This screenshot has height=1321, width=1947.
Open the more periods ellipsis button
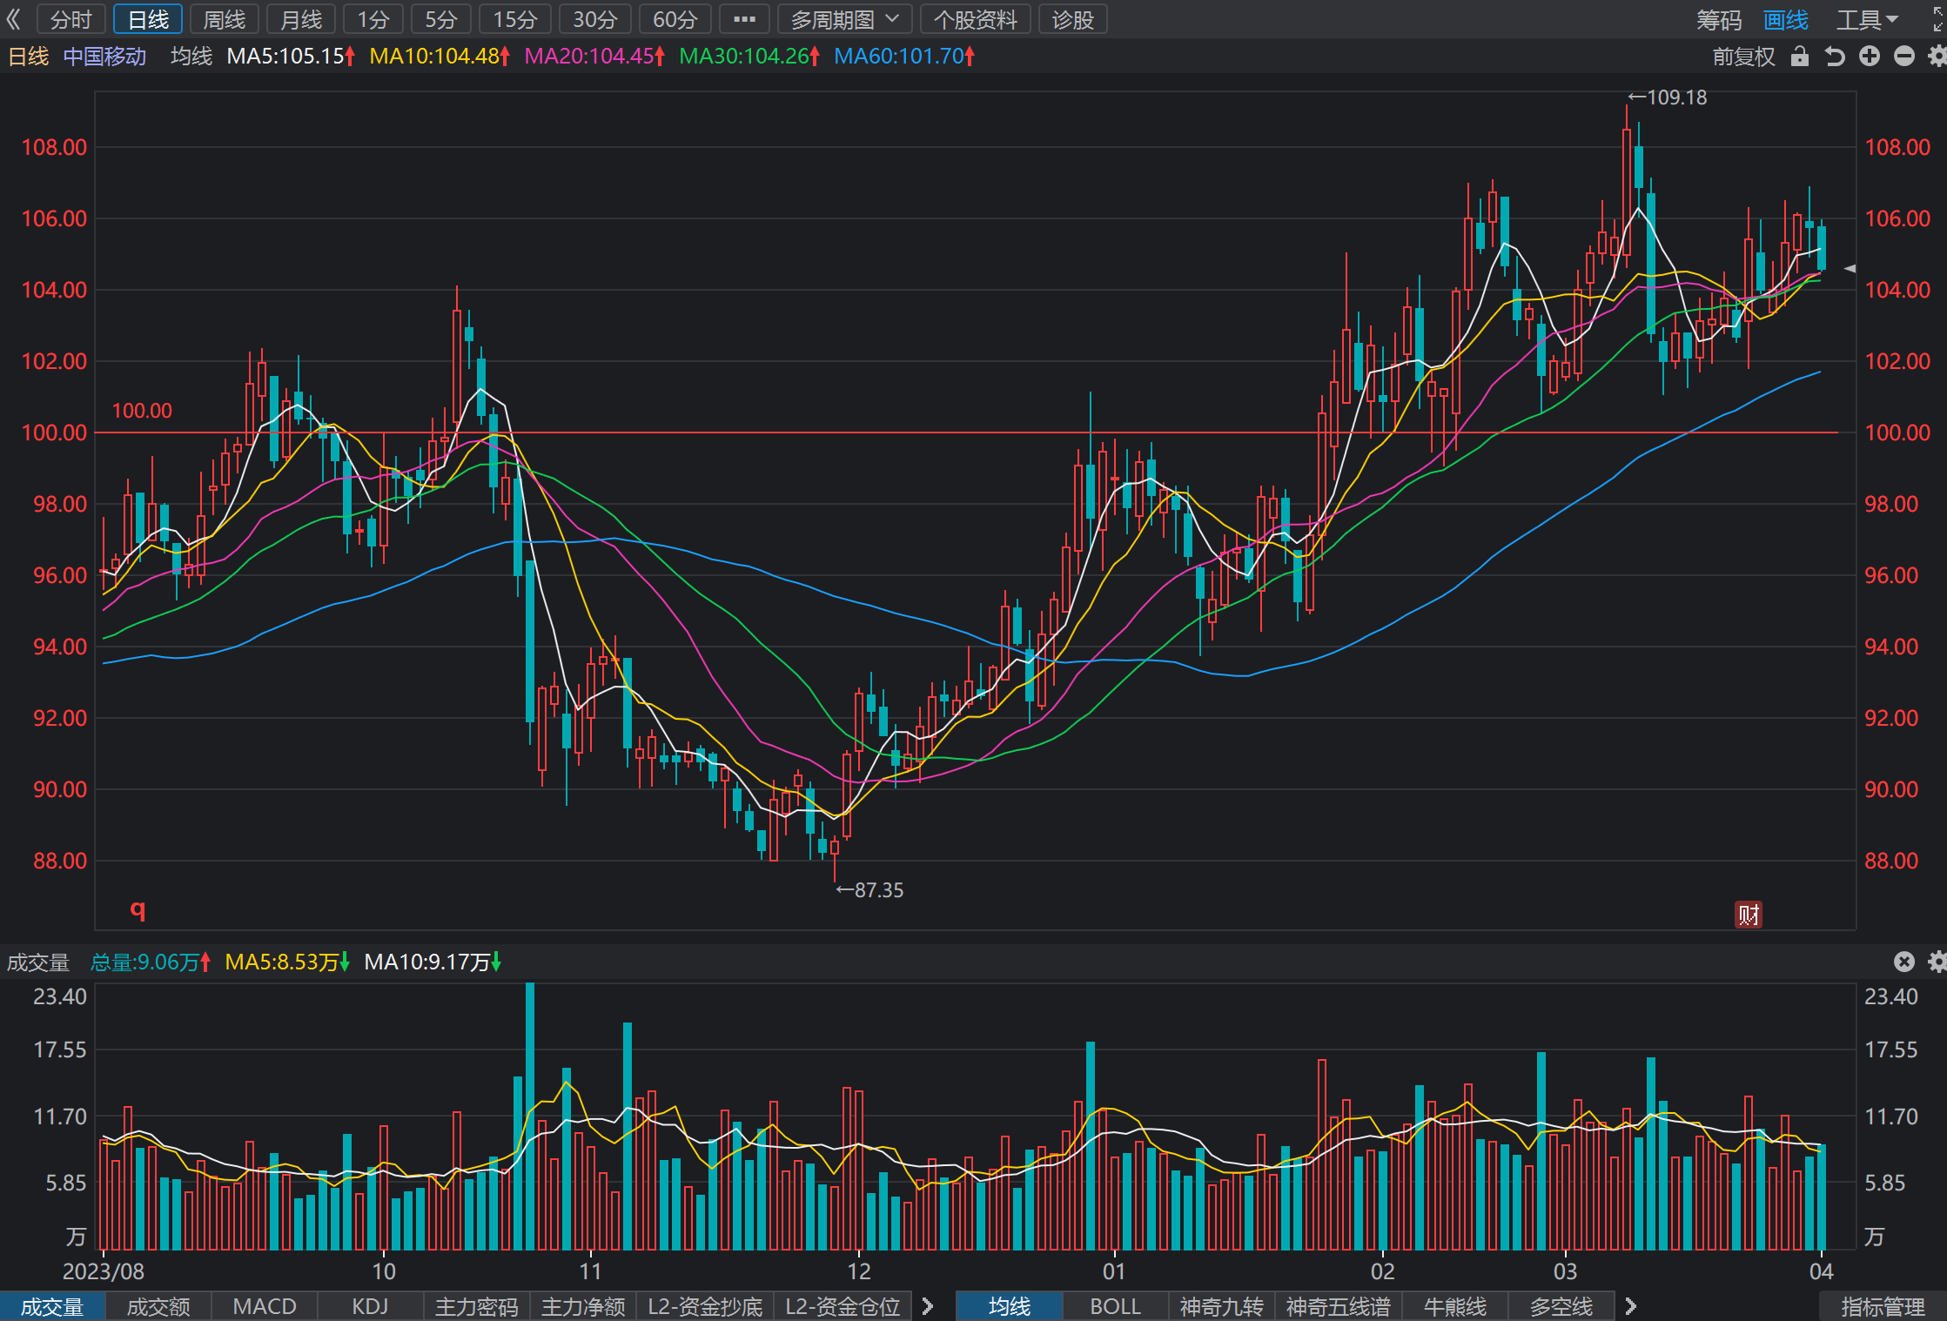744,19
